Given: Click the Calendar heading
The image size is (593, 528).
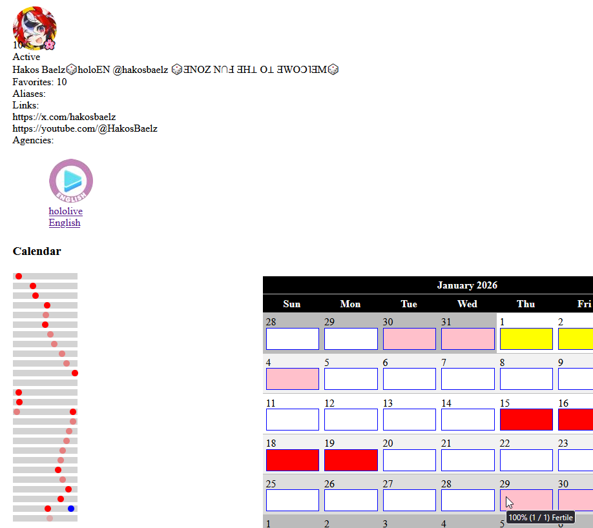Looking at the screenshot, I should tap(37, 251).
